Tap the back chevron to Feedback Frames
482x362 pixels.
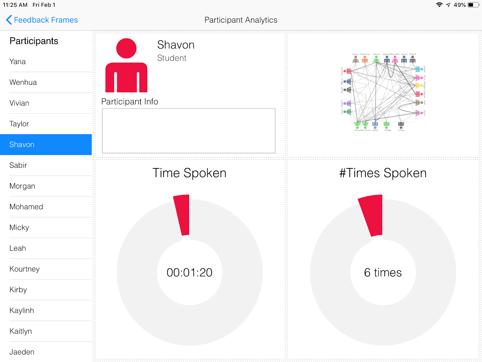[x=9, y=20]
